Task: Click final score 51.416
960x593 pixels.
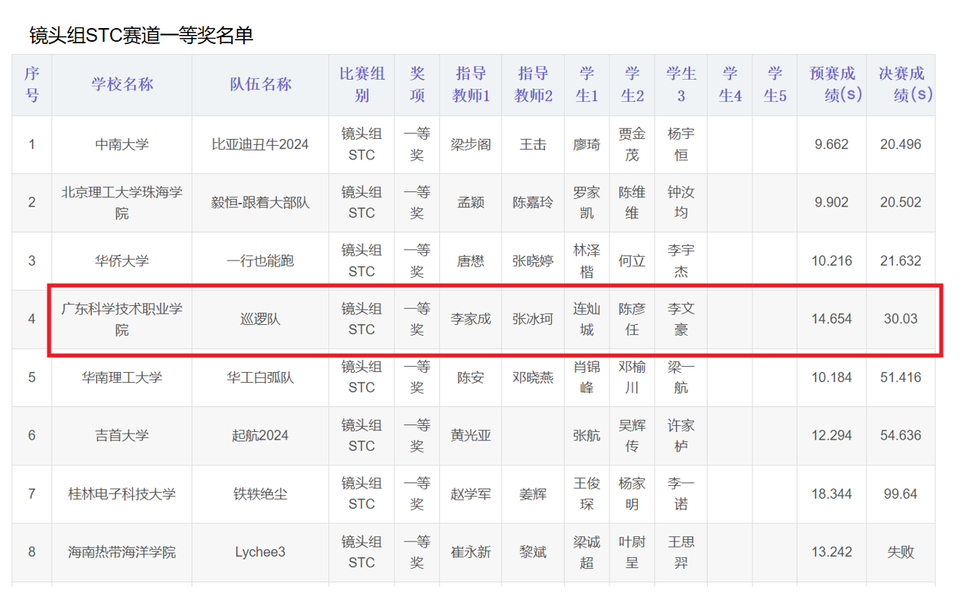Action: (901, 377)
